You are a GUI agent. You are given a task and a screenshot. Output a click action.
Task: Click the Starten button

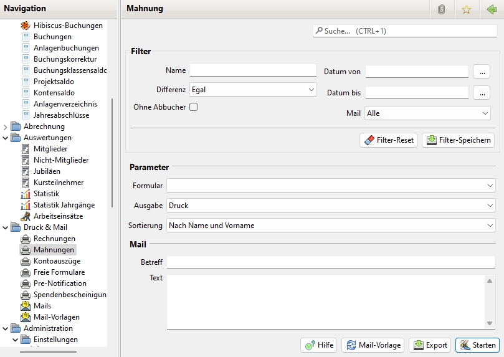pyautogui.click(x=477, y=345)
